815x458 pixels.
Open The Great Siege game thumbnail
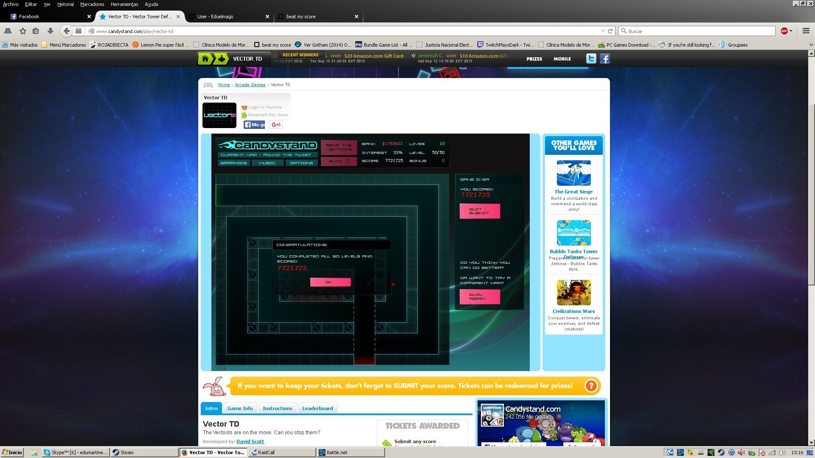[x=573, y=173]
